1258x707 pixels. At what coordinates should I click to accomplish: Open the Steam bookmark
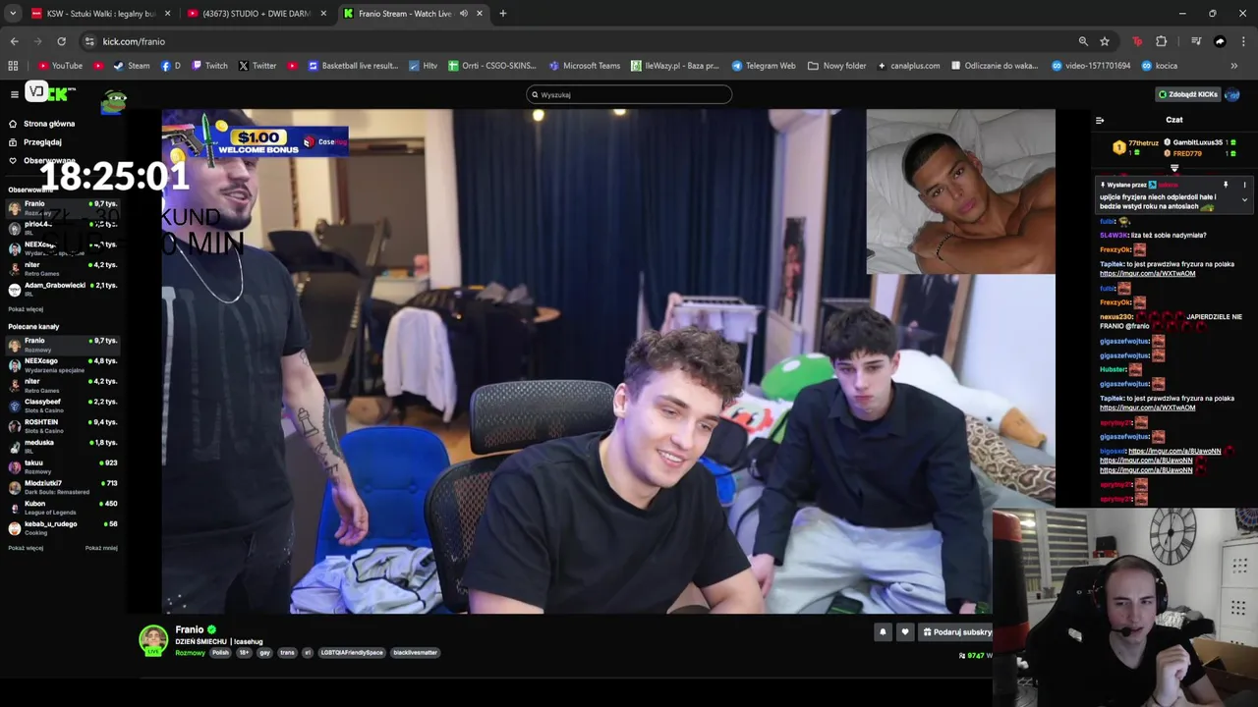(x=132, y=66)
